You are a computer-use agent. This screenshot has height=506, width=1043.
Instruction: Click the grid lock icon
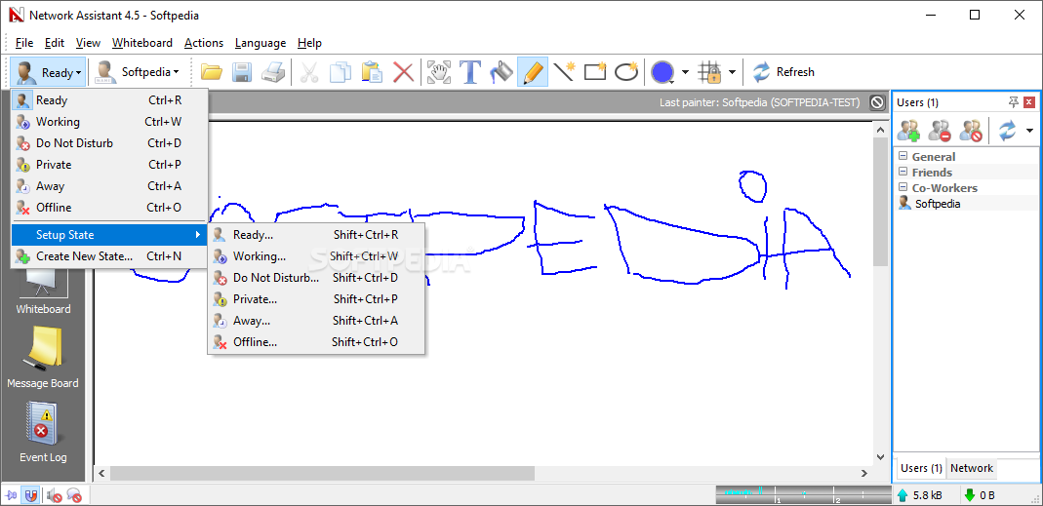click(710, 72)
